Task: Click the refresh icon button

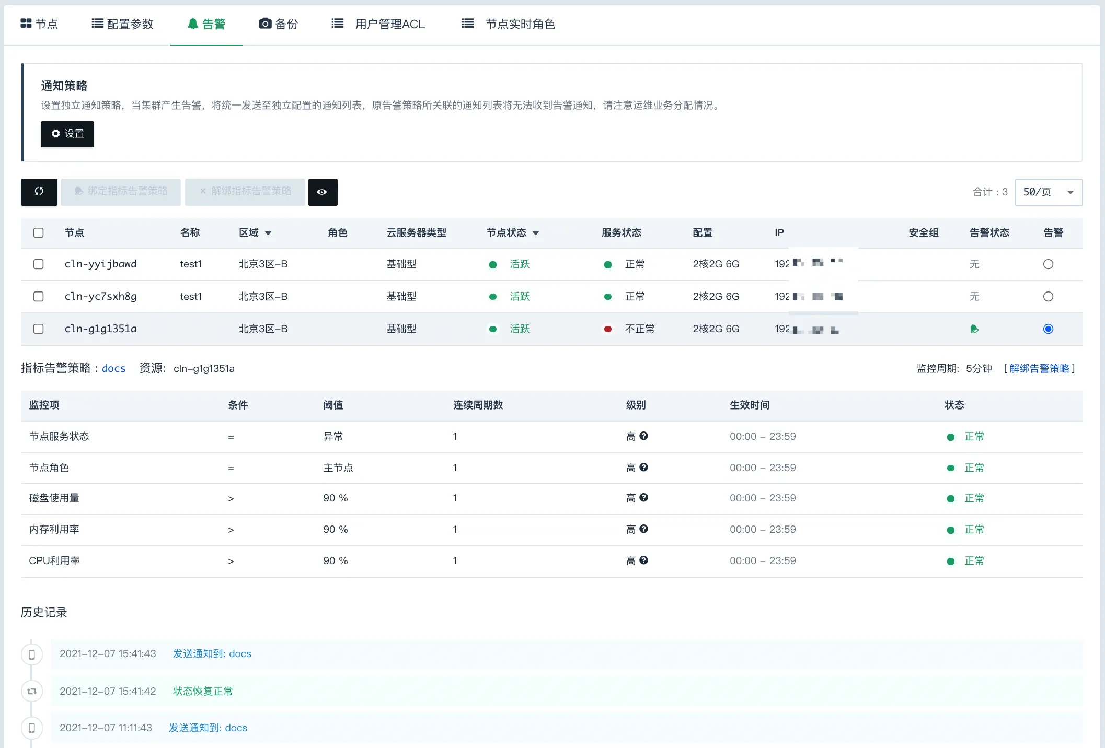Action: [x=39, y=192]
